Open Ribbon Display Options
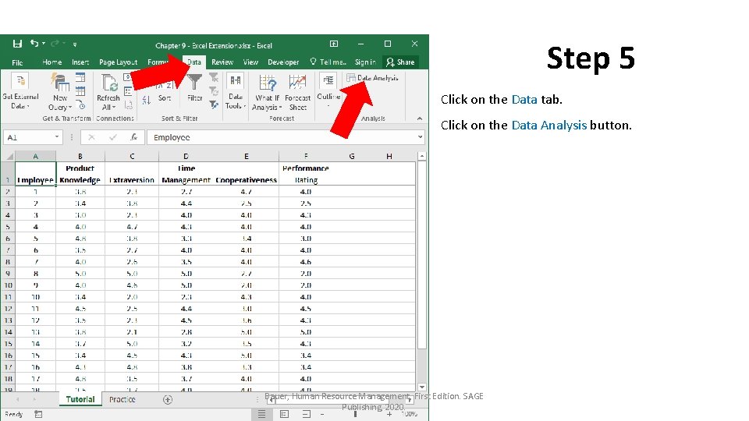The width and height of the screenshot is (749, 421). tap(334, 44)
